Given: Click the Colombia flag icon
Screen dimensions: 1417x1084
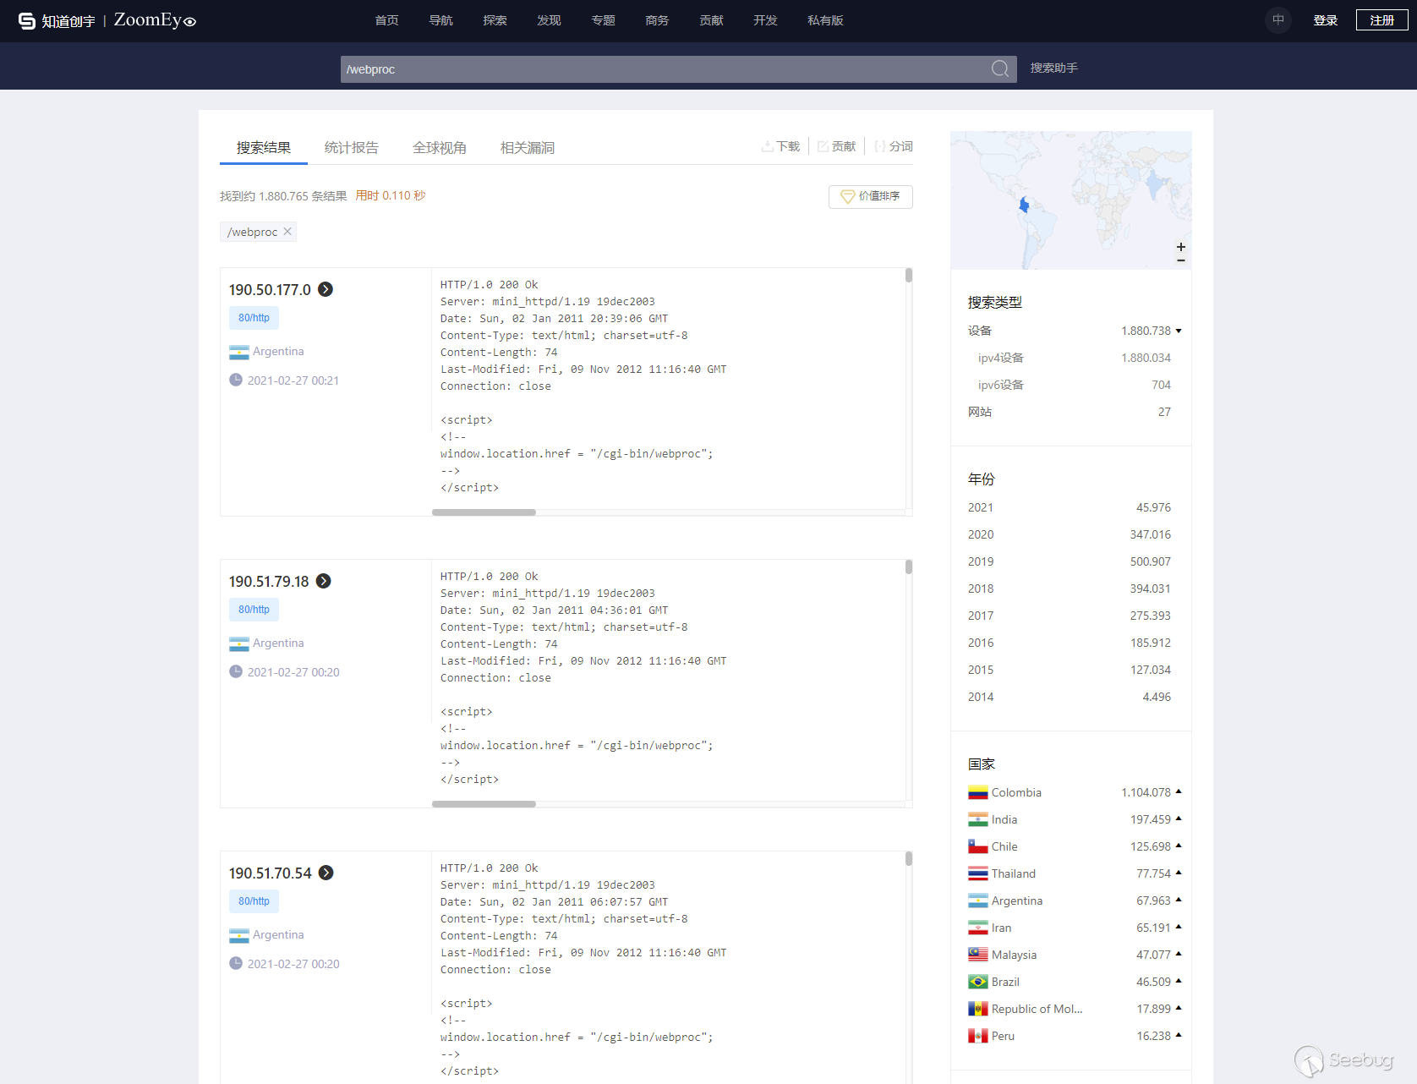Looking at the screenshot, I should pyautogui.click(x=978, y=792).
